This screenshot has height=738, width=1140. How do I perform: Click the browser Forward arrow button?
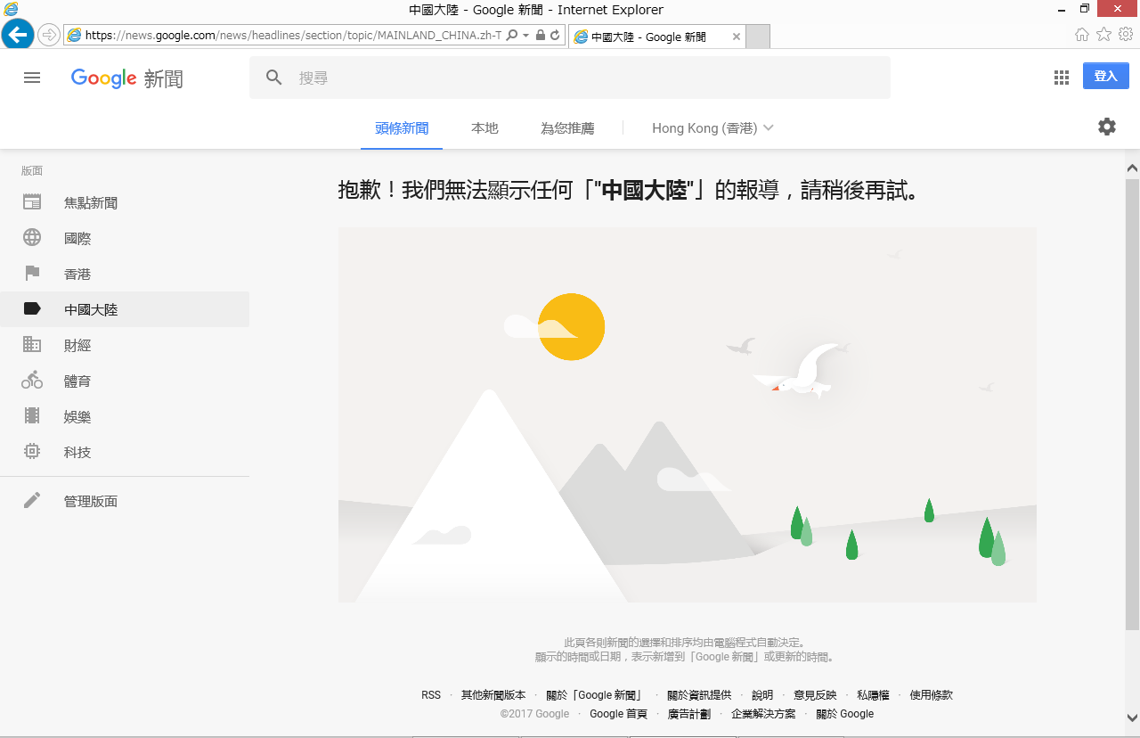coord(48,35)
